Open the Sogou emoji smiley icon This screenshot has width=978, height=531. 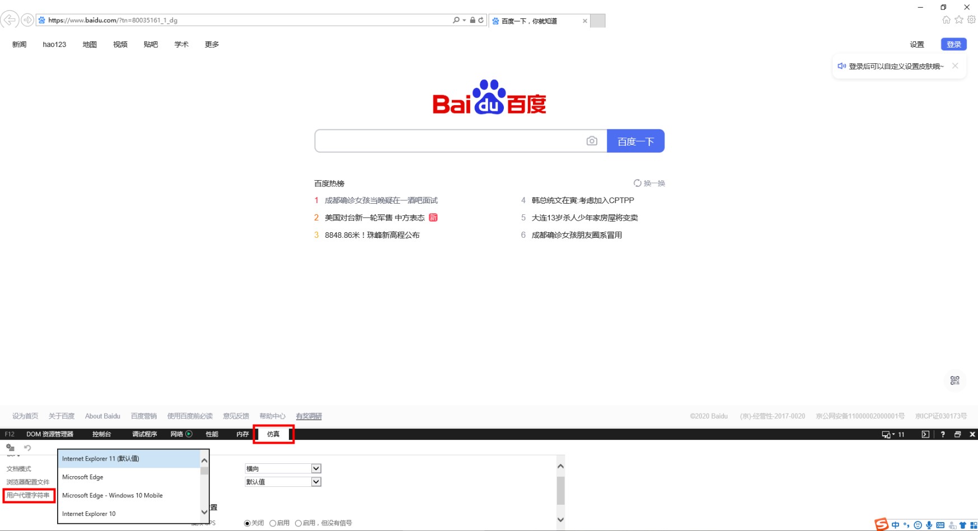pos(918,525)
